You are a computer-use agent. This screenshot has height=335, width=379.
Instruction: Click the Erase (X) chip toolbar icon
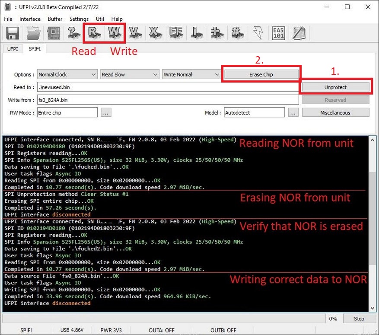(154, 33)
